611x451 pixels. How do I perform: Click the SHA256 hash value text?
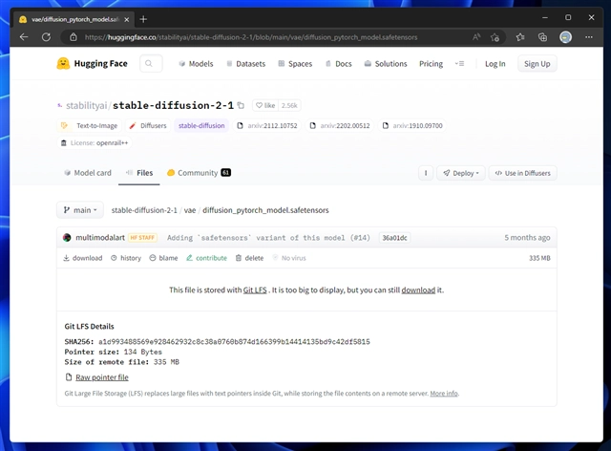point(234,342)
